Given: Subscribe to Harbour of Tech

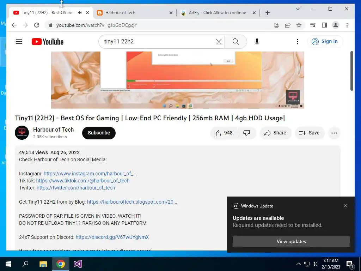Looking at the screenshot, I should [x=99, y=133].
